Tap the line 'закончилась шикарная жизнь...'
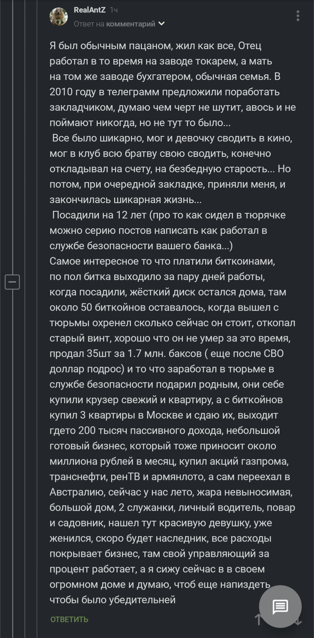 (126, 200)
